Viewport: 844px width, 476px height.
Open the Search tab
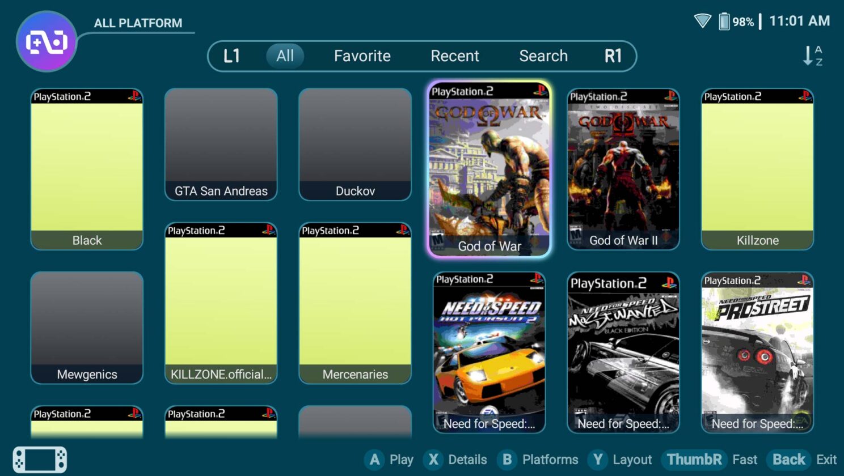[x=543, y=56]
